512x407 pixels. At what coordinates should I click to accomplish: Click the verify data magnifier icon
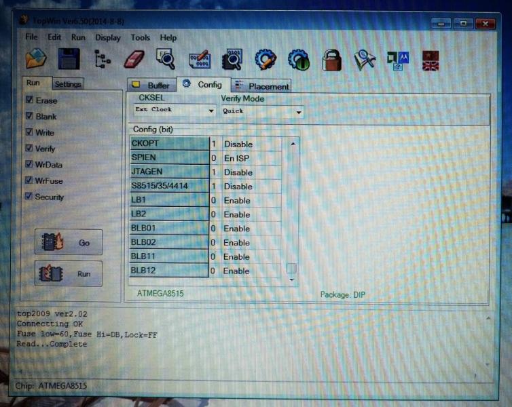[x=232, y=60]
